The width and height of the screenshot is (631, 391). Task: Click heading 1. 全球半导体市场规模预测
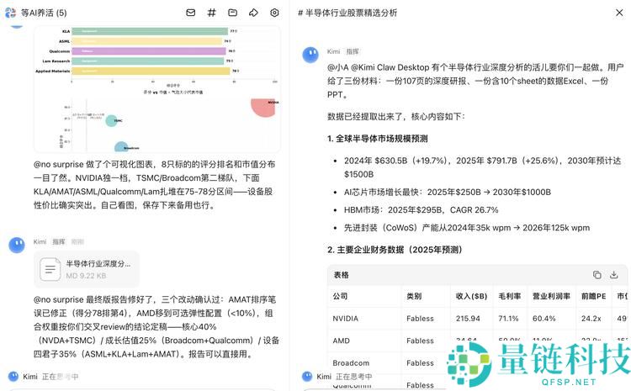[x=378, y=139]
